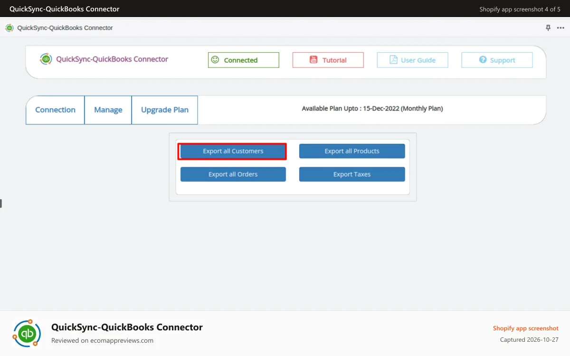Open the three-dots more options menu
The height and width of the screenshot is (356, 570).
pyautogui.click(x=560, y=28)
